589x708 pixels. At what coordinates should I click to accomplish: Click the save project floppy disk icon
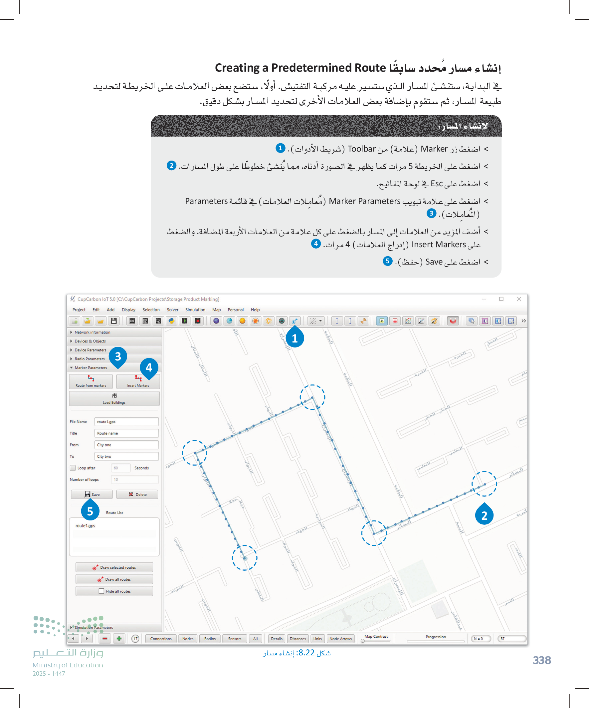pos(114,321)
